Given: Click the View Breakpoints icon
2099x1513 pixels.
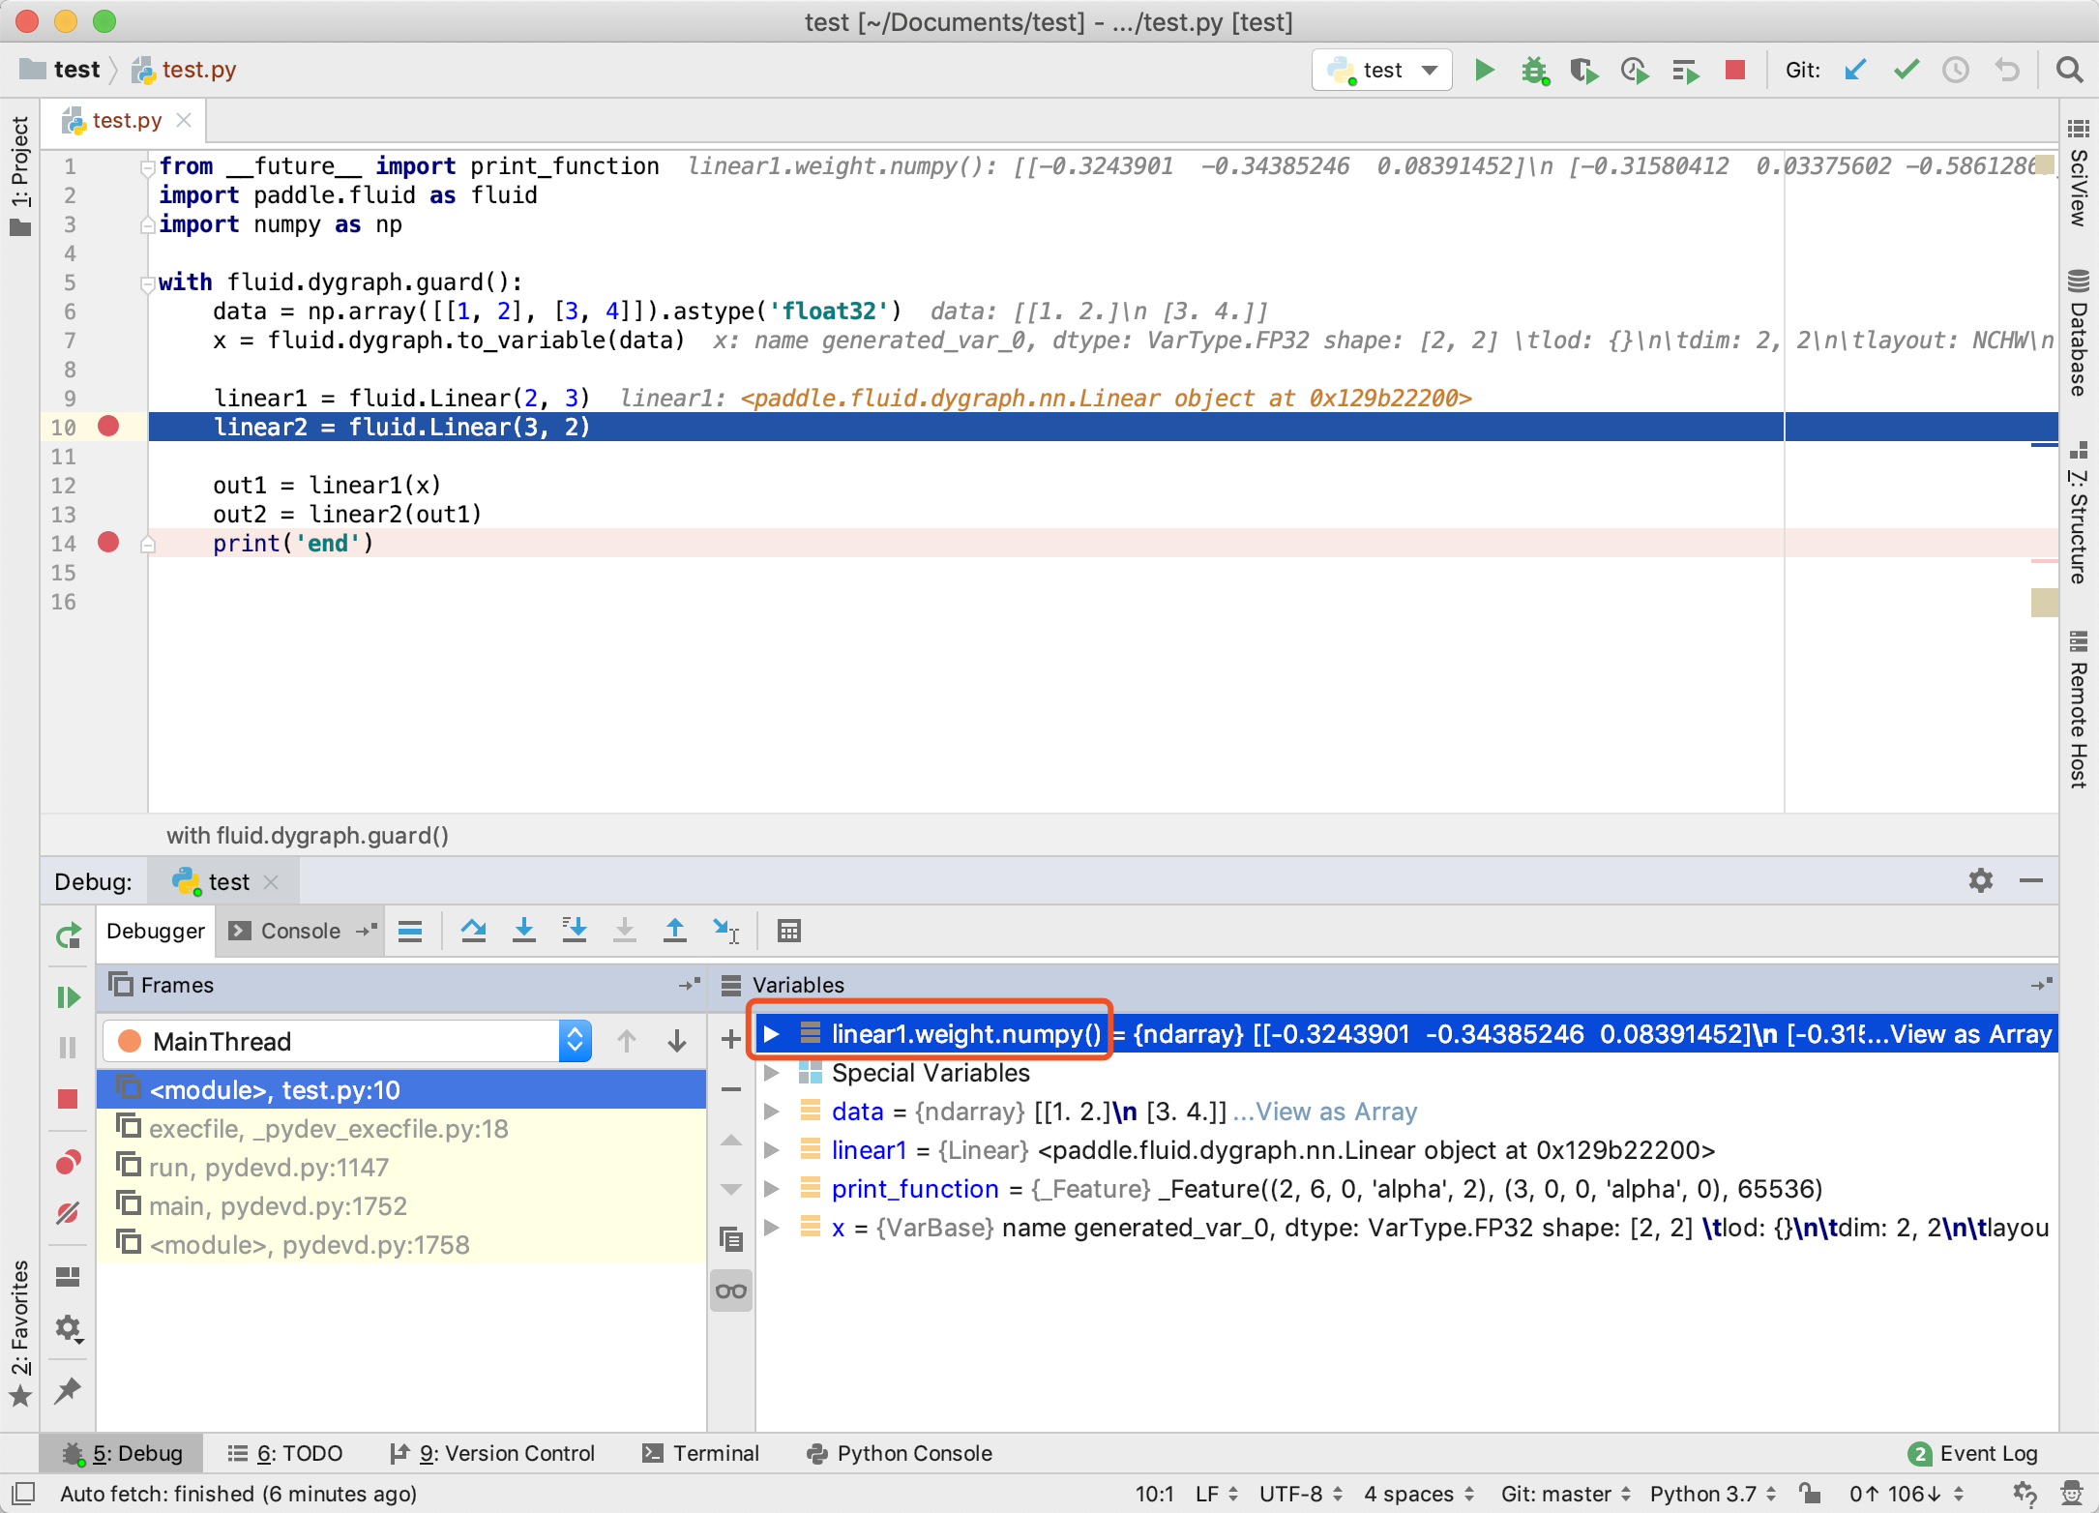Looking at the screenshot, I should point(68,1162).
